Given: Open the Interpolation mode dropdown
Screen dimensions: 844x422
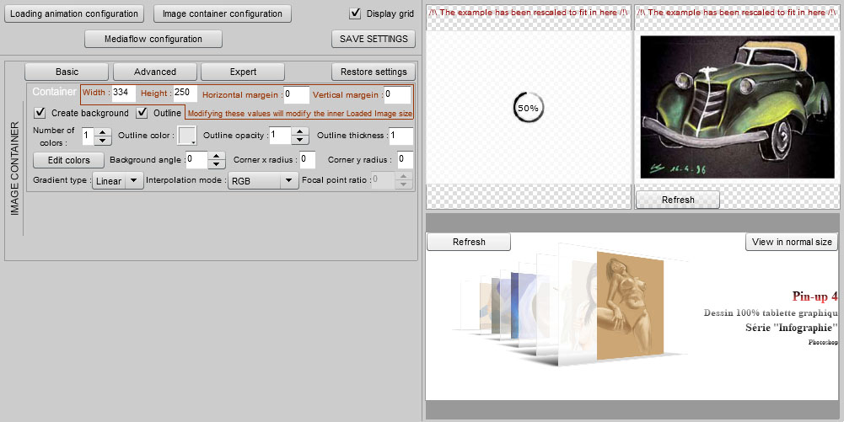Looking at the screenshot, I should pos(263,180).
